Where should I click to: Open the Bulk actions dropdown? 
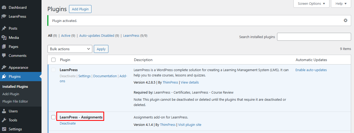(x=70, y=49)
